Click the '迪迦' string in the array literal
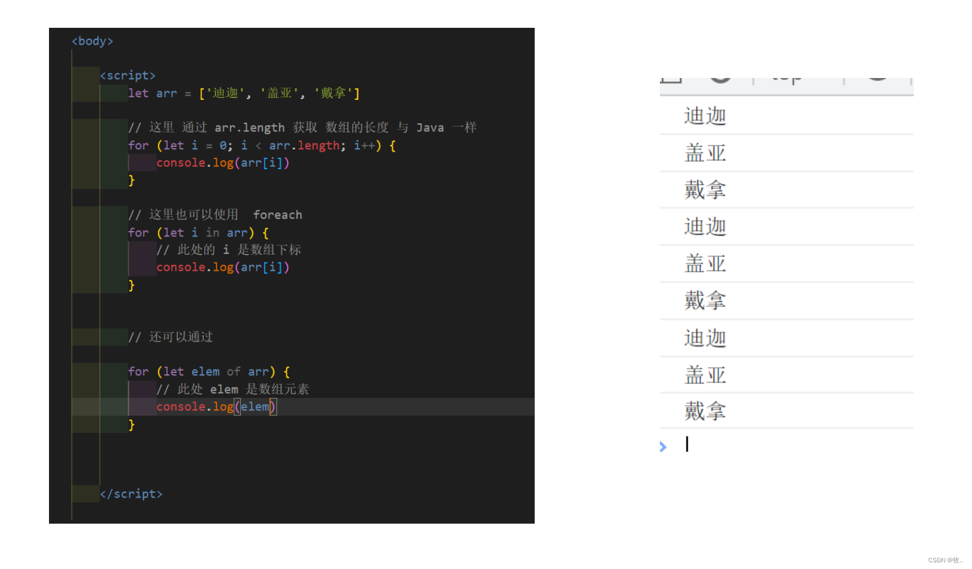The image size is (972, 569). [225, 93]
